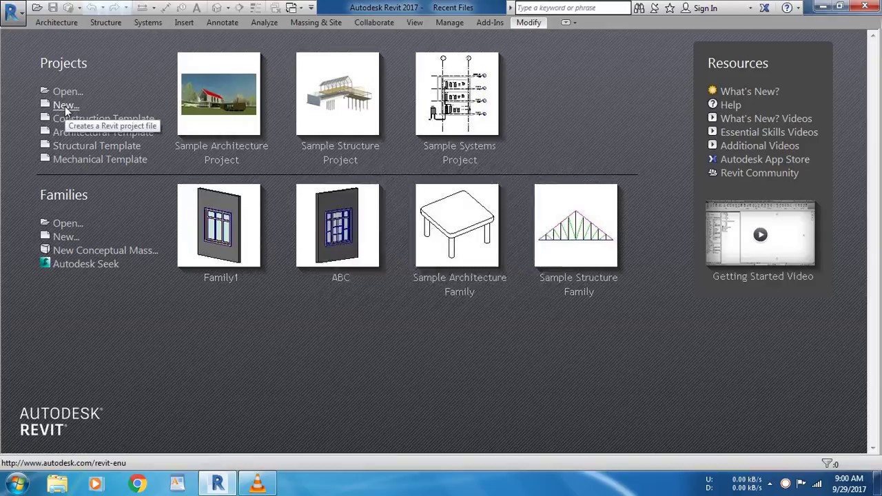The width and height of the screenshot is (882, 496).
Task: Click the Redo arrow icon
Action: click(x=114, y=8)
